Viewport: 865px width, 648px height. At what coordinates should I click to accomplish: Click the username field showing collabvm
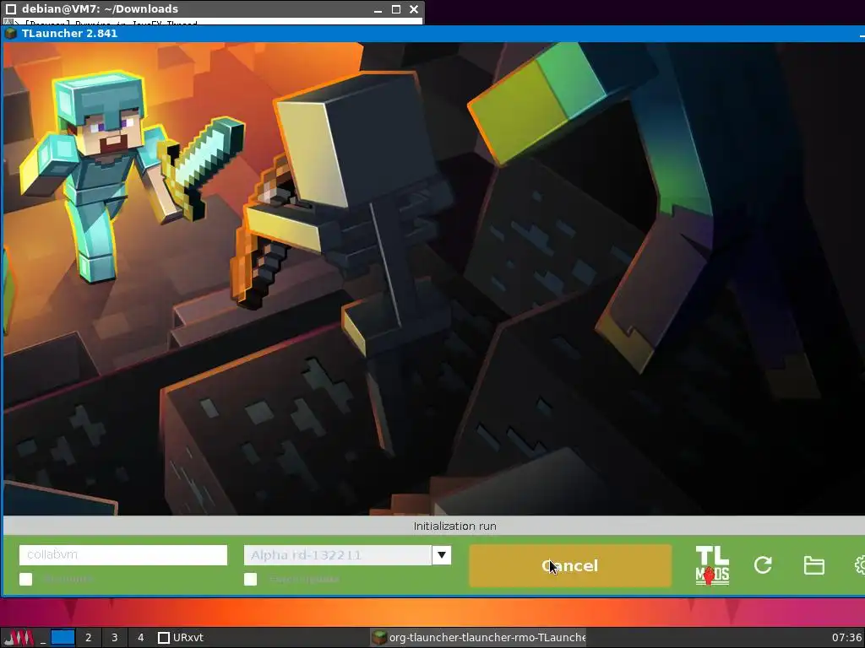123,554
